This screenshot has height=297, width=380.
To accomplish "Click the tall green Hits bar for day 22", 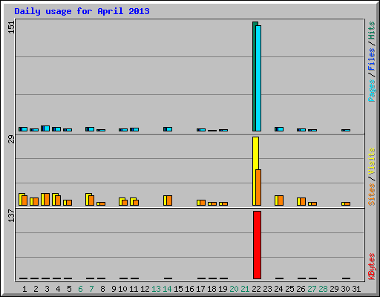I will coord(254,76).
